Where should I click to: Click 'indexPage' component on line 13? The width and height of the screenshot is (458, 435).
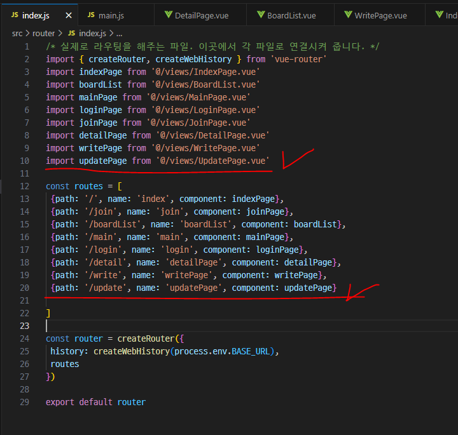pos(253,199)
